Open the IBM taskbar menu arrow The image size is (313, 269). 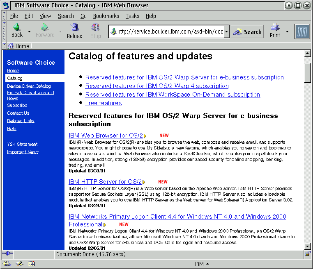pyautogui.click(x=207, y=264)
